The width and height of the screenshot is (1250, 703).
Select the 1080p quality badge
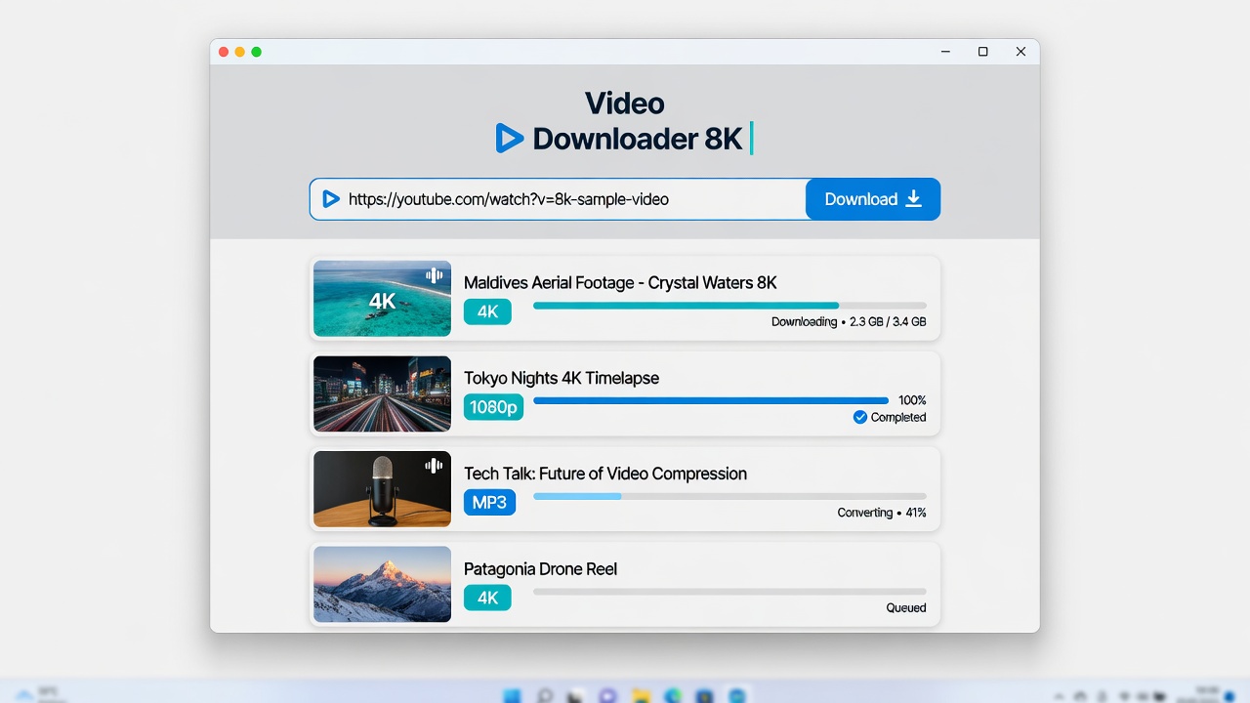pyautogui.click(x=493, y=407)
